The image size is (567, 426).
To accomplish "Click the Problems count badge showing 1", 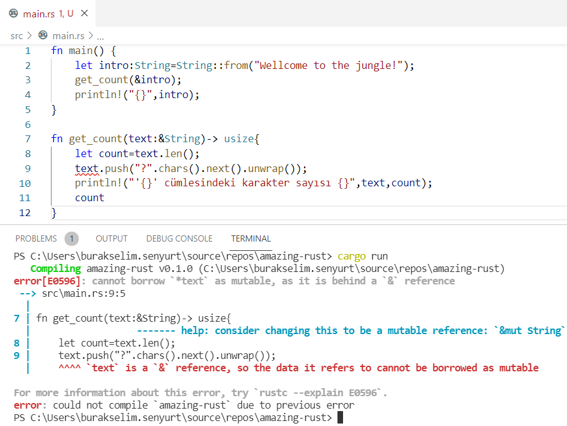I will coord(71,238).
